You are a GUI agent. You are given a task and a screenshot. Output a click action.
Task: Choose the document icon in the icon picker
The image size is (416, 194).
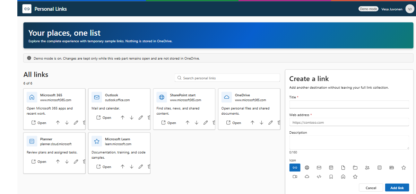[x=343, y=168]
